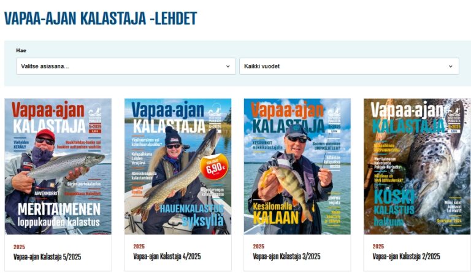The width and height of the screenshot is (471, 273).
Task: Click the fish logo on the 5/2025 cover
Action: 95,112
